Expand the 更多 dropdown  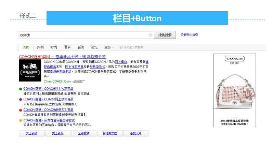tap(109, 47)
